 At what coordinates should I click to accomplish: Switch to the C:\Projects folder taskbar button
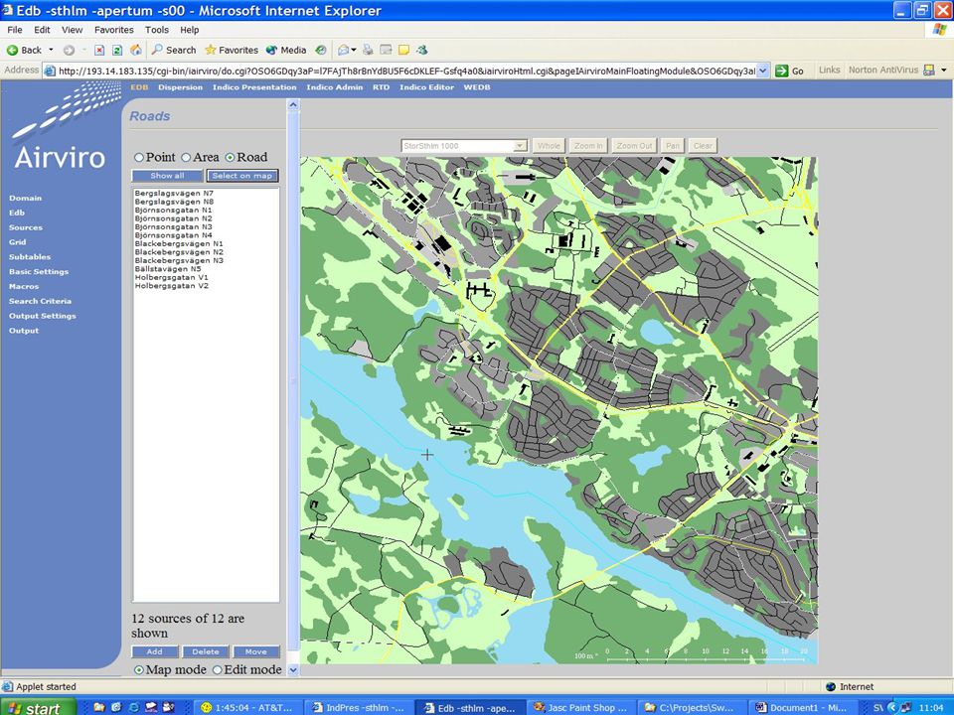coord(692,707)
